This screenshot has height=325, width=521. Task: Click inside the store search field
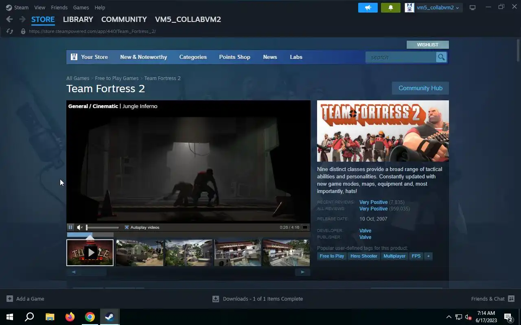point(401,57)
